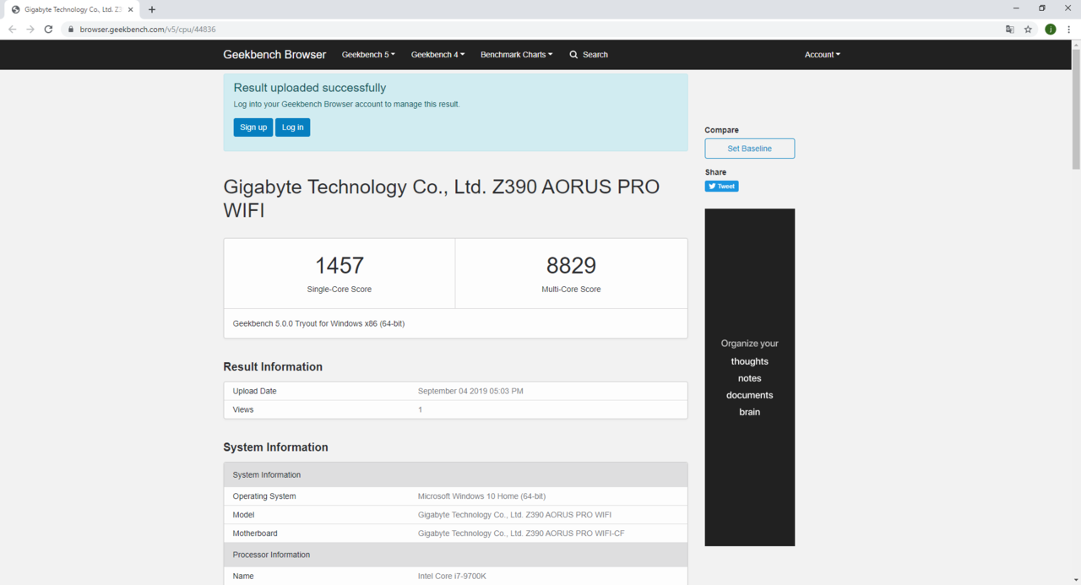Select the Geekbench 5.0.0 Tryout version text

[318, 323]
